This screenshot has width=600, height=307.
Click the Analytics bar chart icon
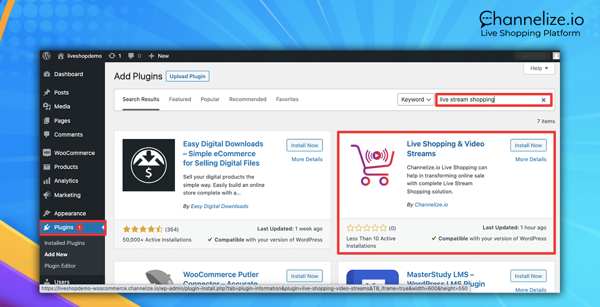coord(47,181)
